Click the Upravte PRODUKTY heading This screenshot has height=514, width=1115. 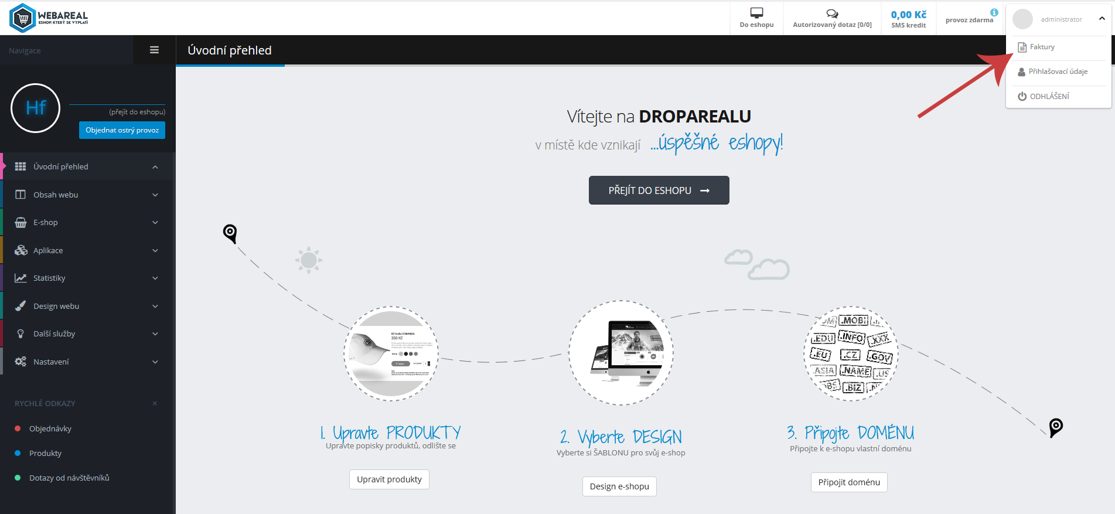[390, 433]
